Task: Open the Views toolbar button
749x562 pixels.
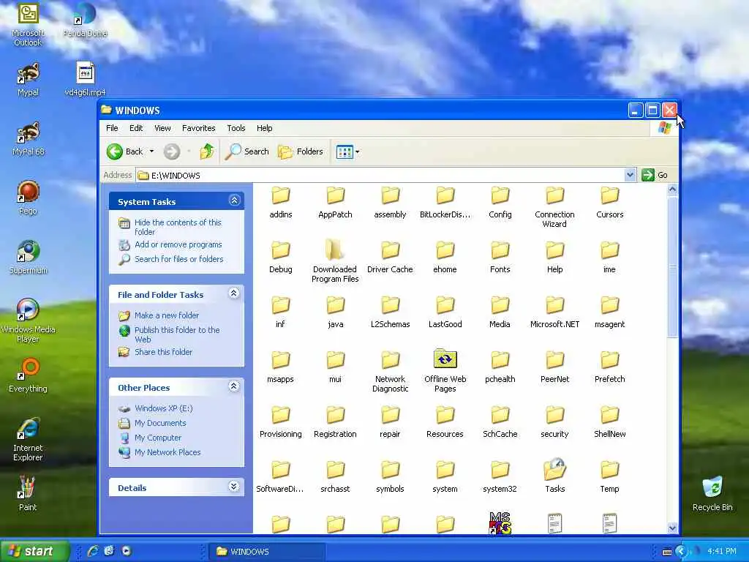Action: pos(345,152)
